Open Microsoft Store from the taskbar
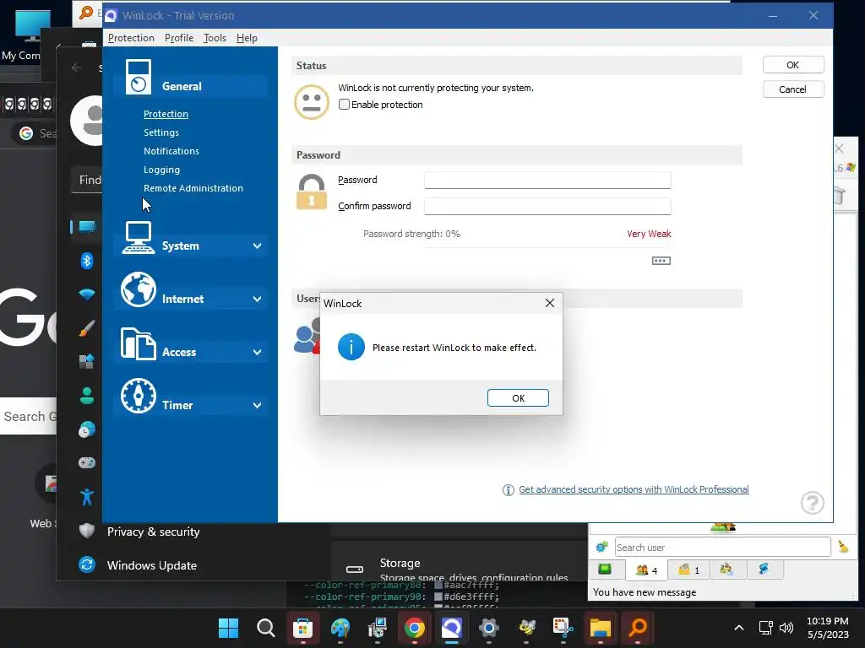 [302, 628]
